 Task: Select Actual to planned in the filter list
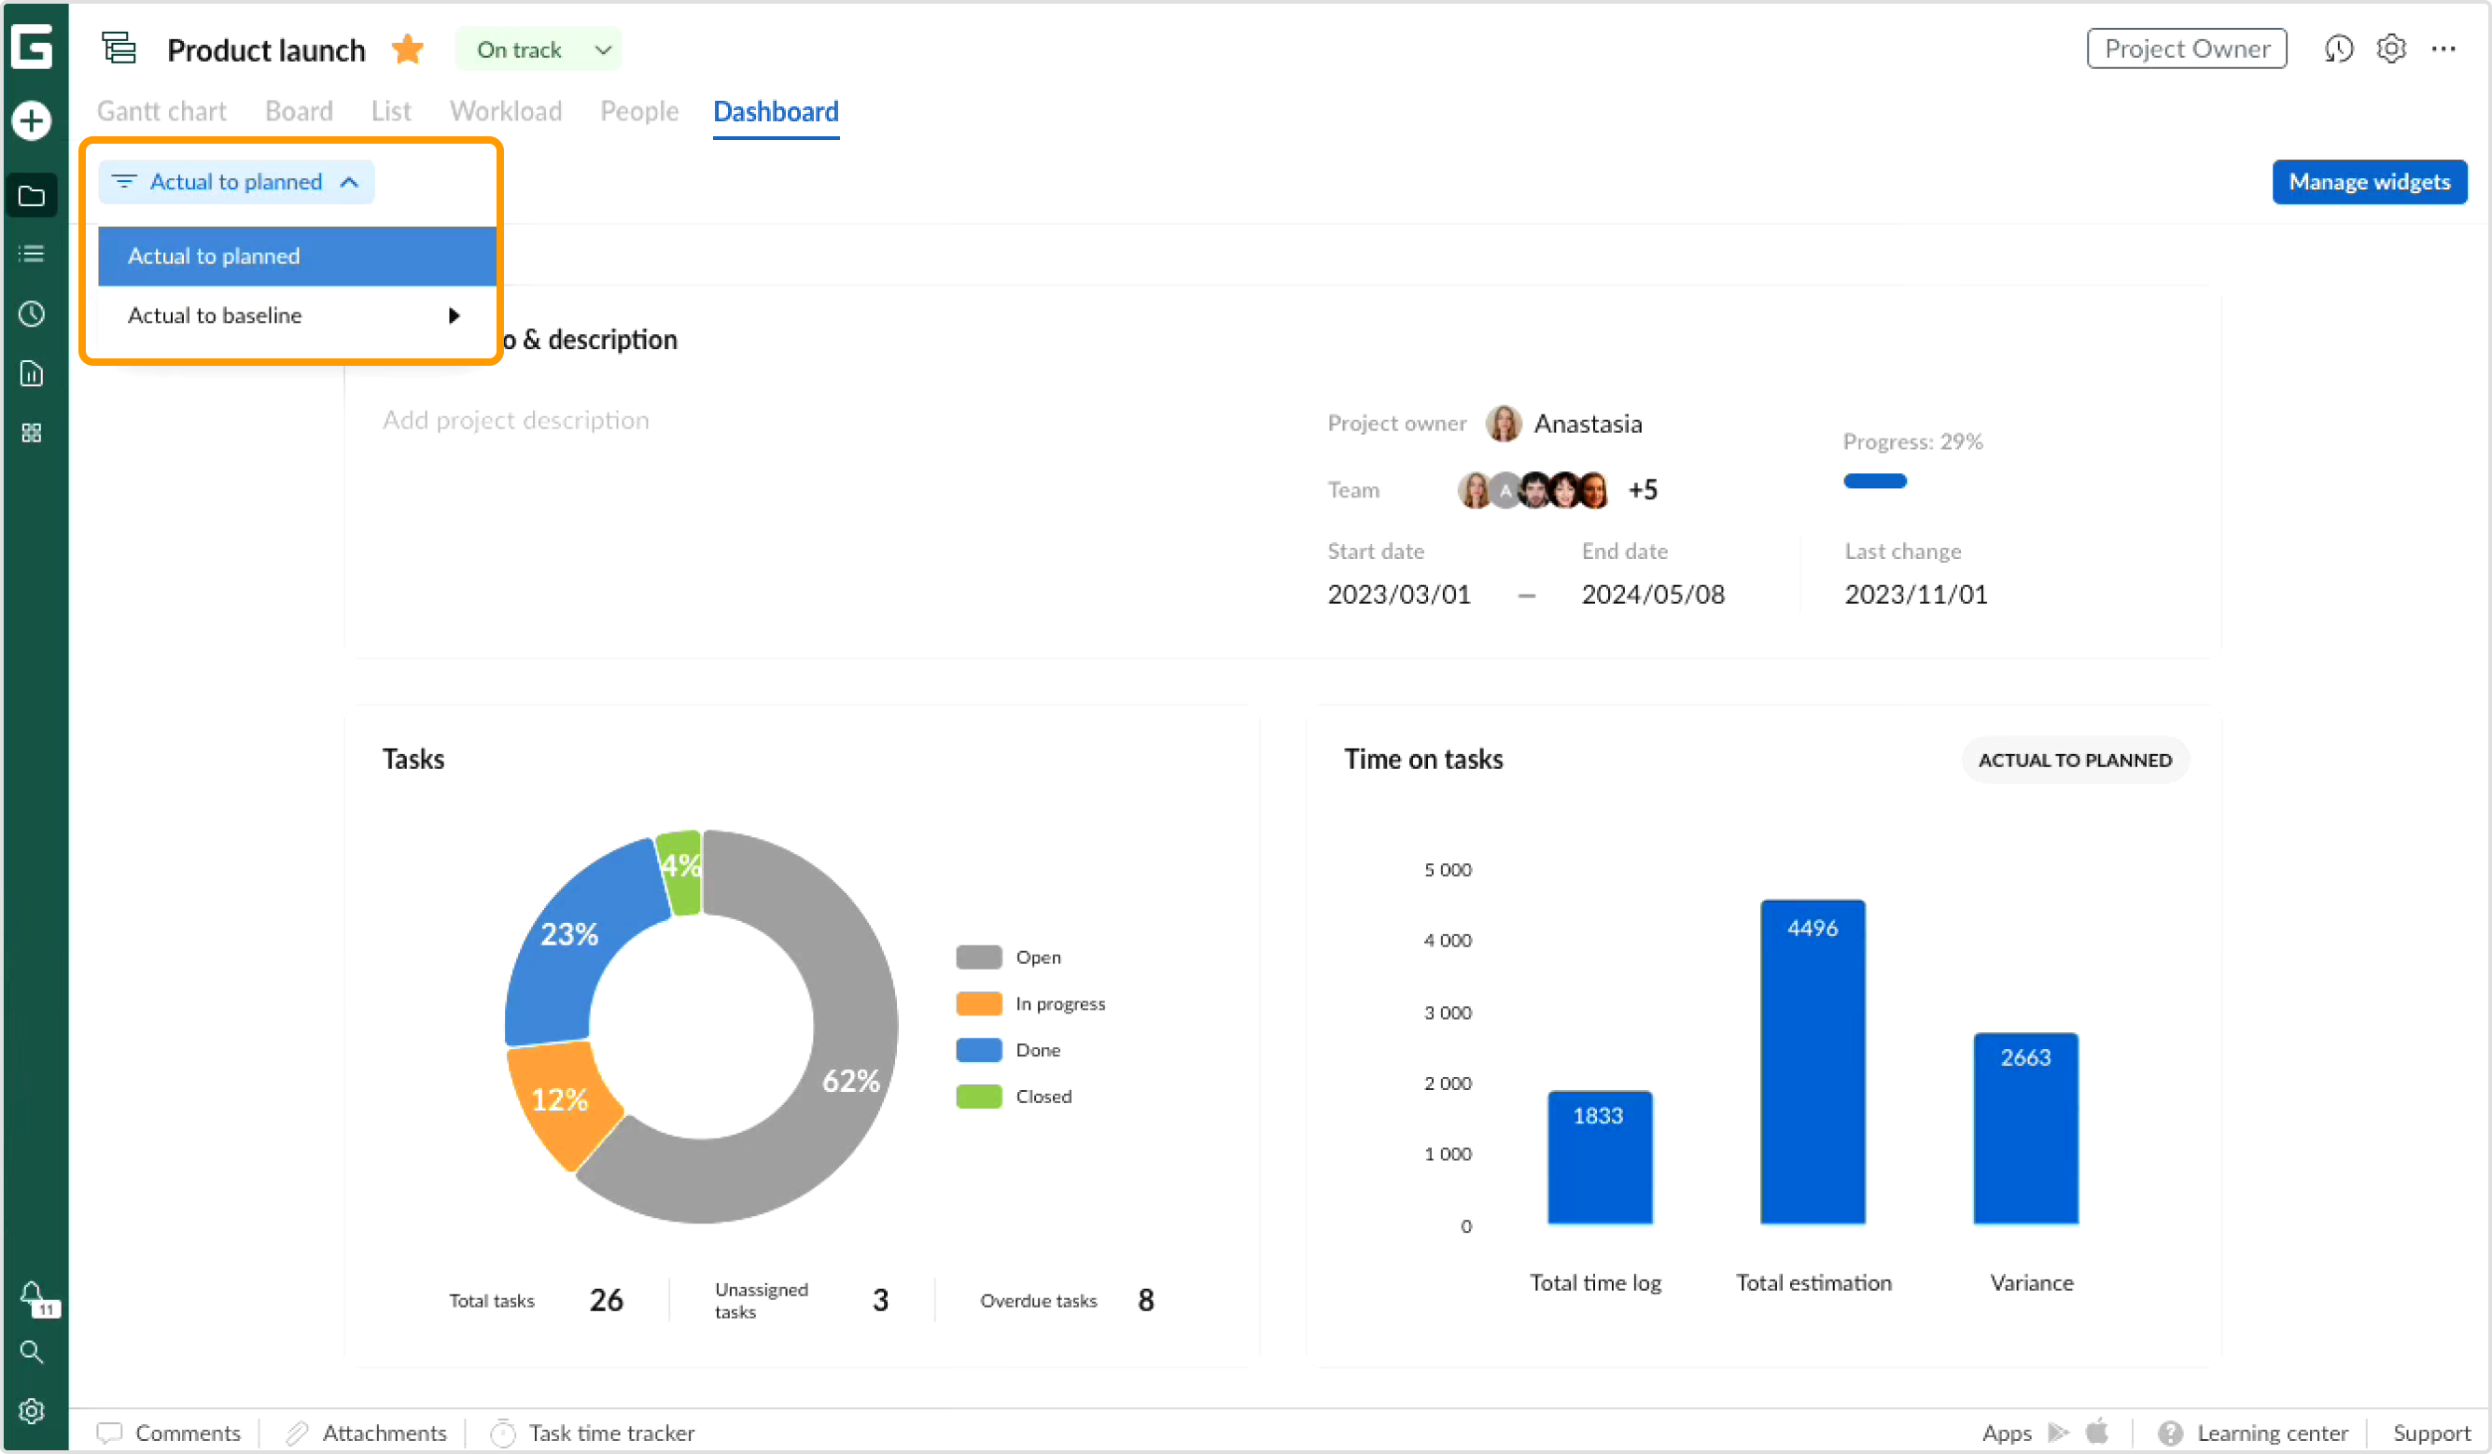(214, 255)
